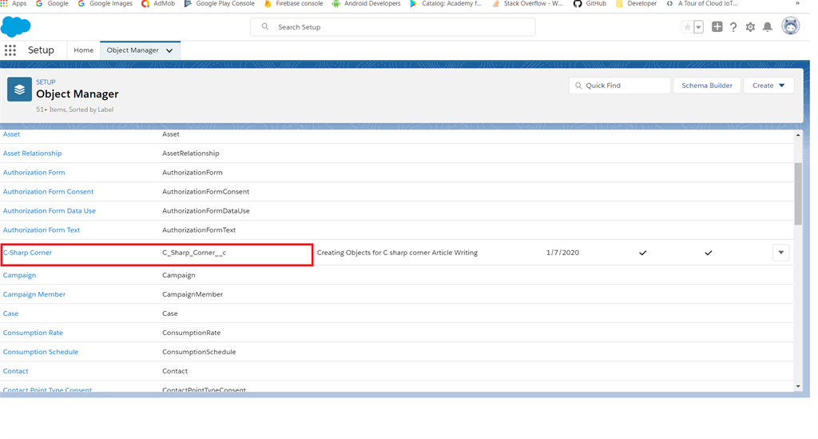Open the Android Developers bookmark
The image size is (818, 439).
[366, 4]
